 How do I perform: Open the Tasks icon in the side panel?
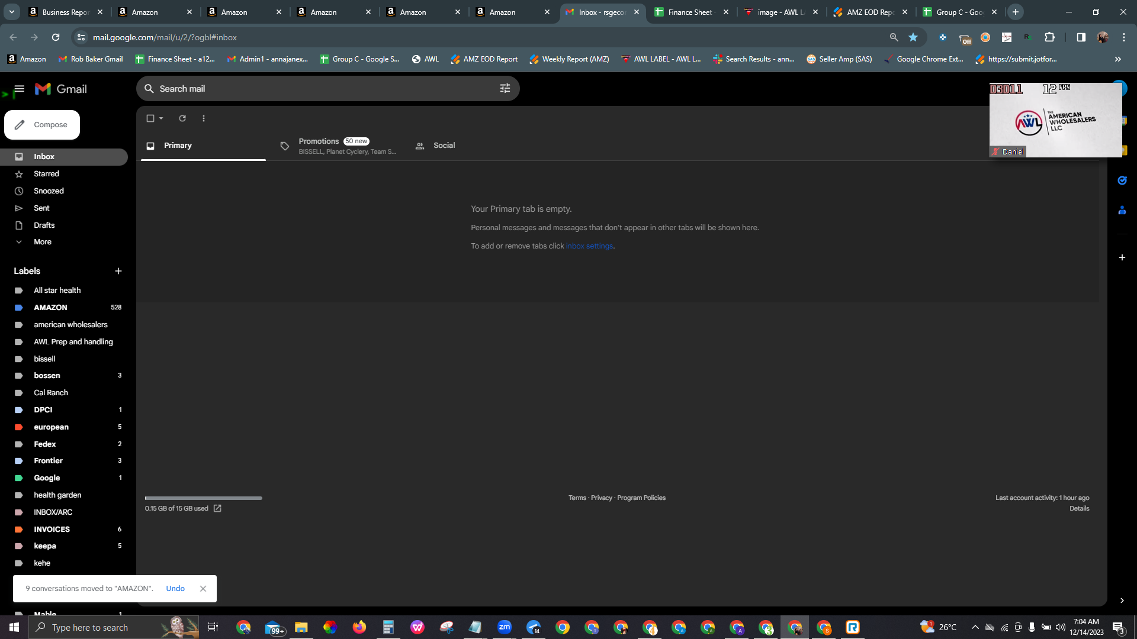(1122, 180)
